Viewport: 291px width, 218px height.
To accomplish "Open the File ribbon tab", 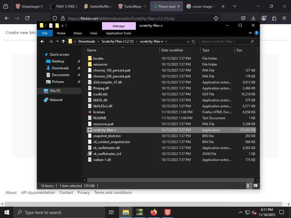I will point(45,33).
